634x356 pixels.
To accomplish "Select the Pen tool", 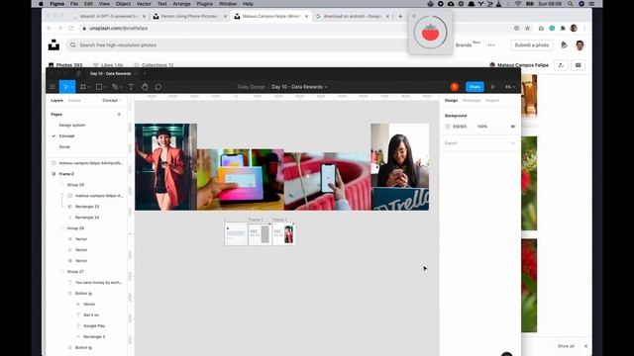I will [x=115, y=87].
